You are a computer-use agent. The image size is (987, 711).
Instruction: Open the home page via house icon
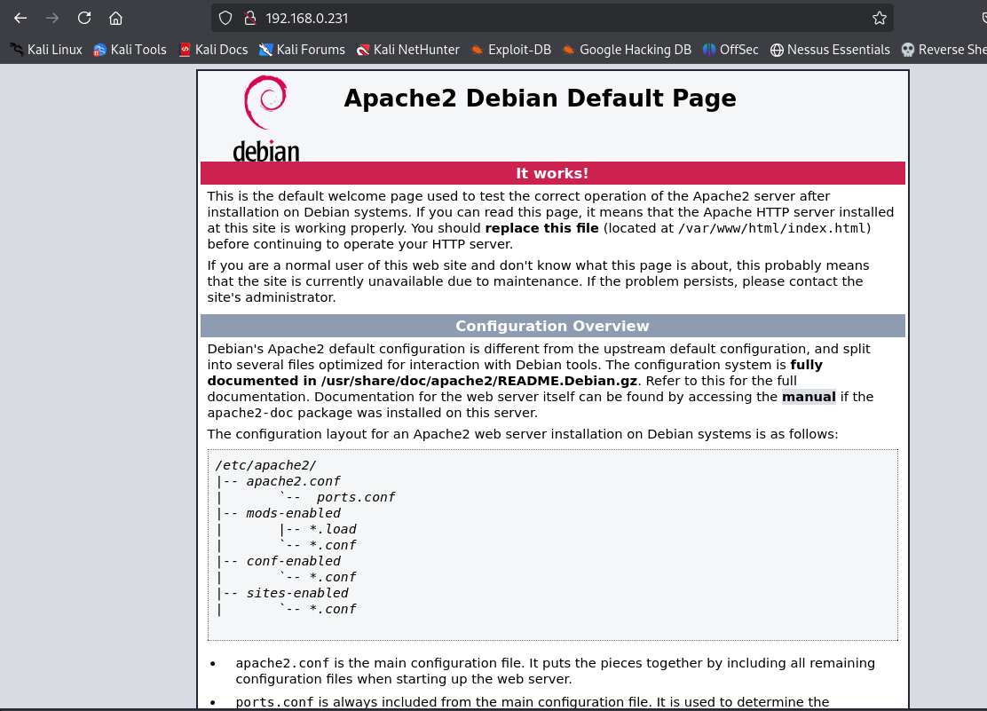(x=115, y=19)
